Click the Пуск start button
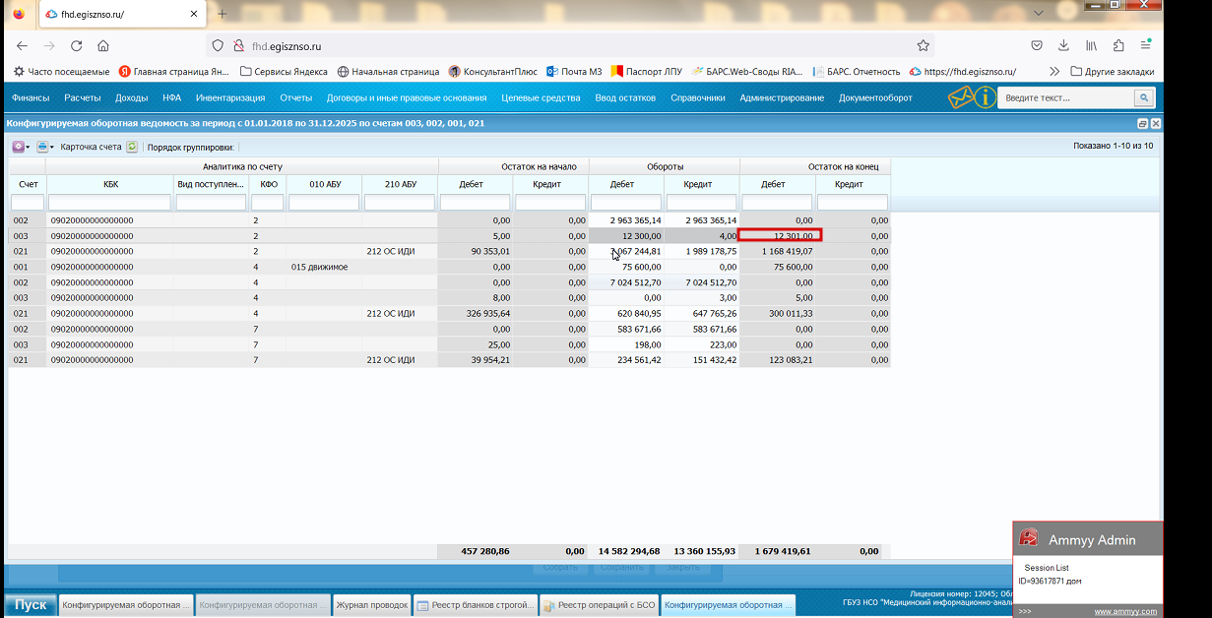Image resolution: width=1212 pixels, height=618 pixels. coord(30,604)
